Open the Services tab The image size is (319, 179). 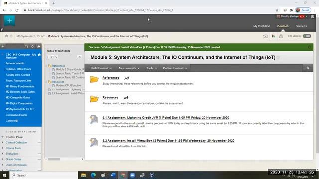click(x=301, y=26)
